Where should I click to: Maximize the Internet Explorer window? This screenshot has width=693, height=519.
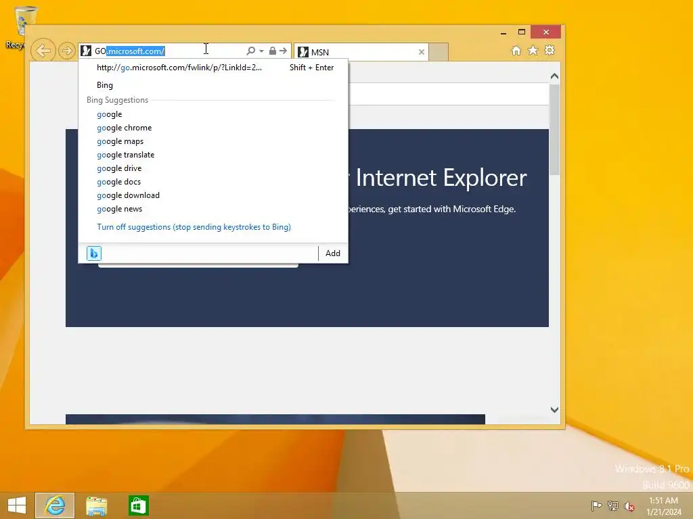(x=522, y=32)
